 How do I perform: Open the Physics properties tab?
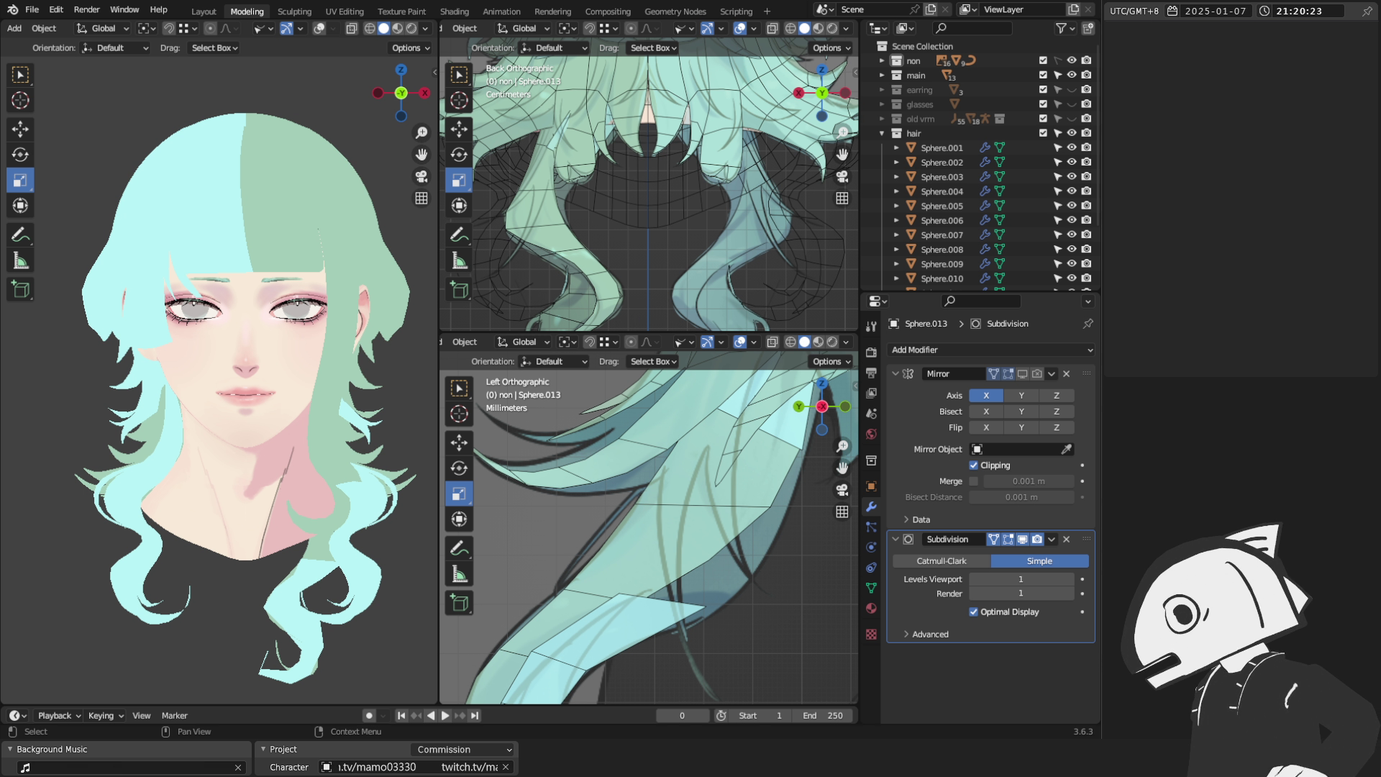[x=871, y=547]
